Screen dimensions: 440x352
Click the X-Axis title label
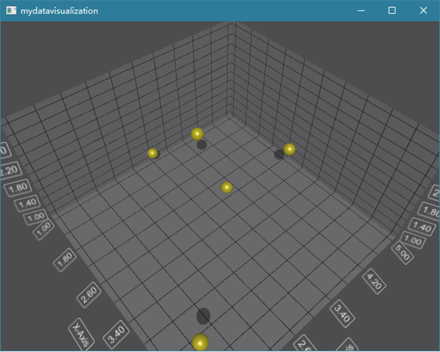[x=81, y=334]
